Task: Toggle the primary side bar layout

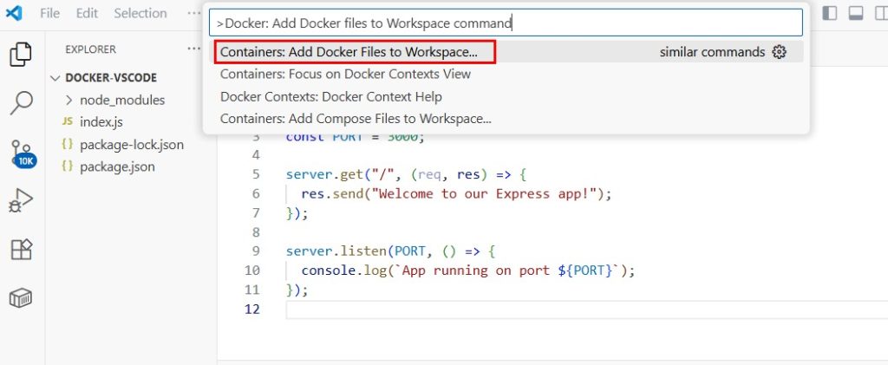Action: pos(831,13)
